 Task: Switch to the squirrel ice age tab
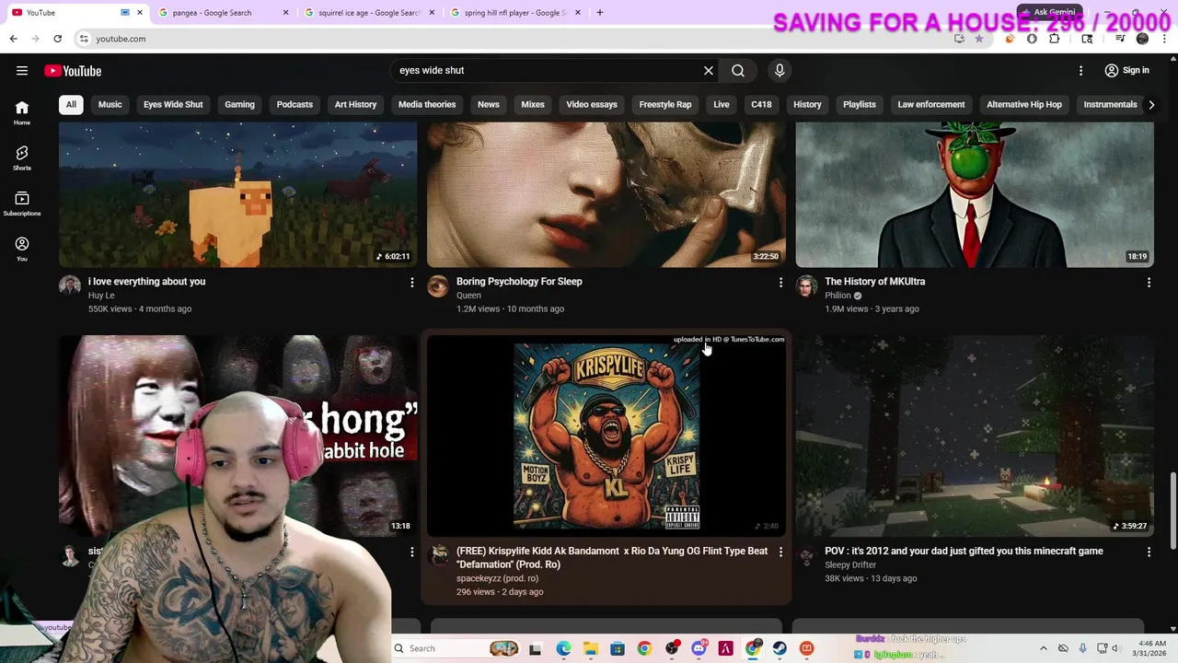(x=368, y=13)
